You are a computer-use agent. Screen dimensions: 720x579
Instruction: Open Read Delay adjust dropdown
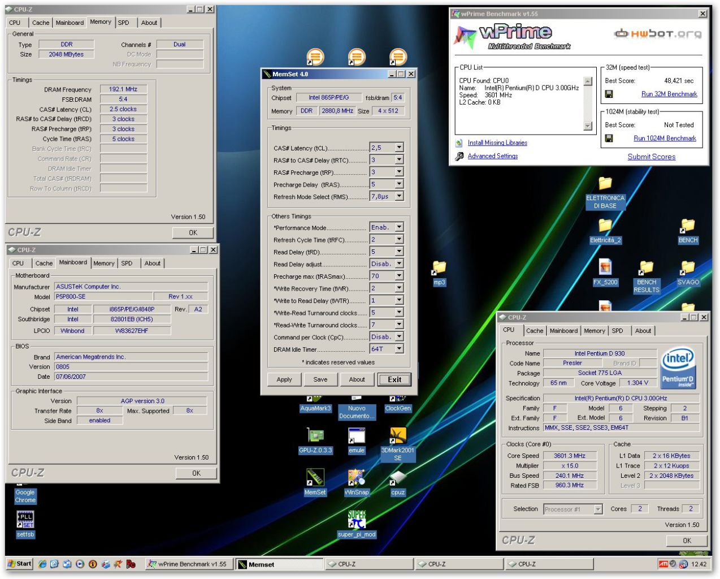(399, 263)
